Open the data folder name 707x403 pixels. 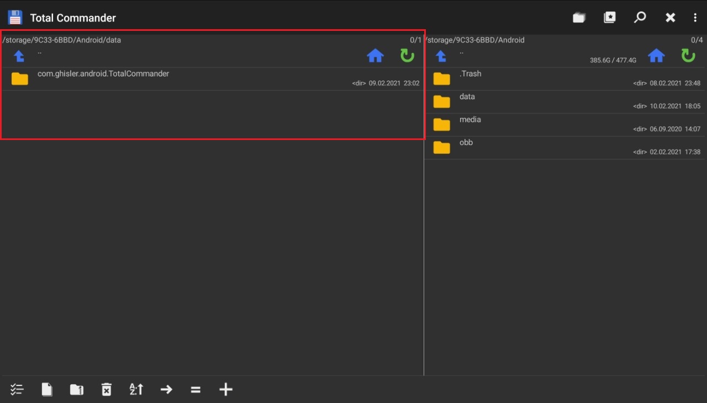coord(467,96)
